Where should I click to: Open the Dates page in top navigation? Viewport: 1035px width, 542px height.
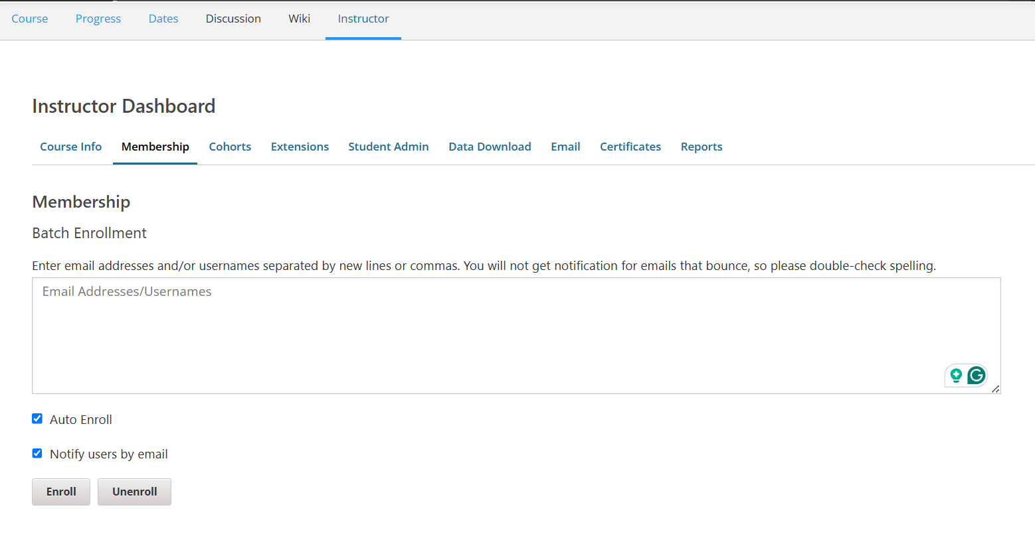163,19
